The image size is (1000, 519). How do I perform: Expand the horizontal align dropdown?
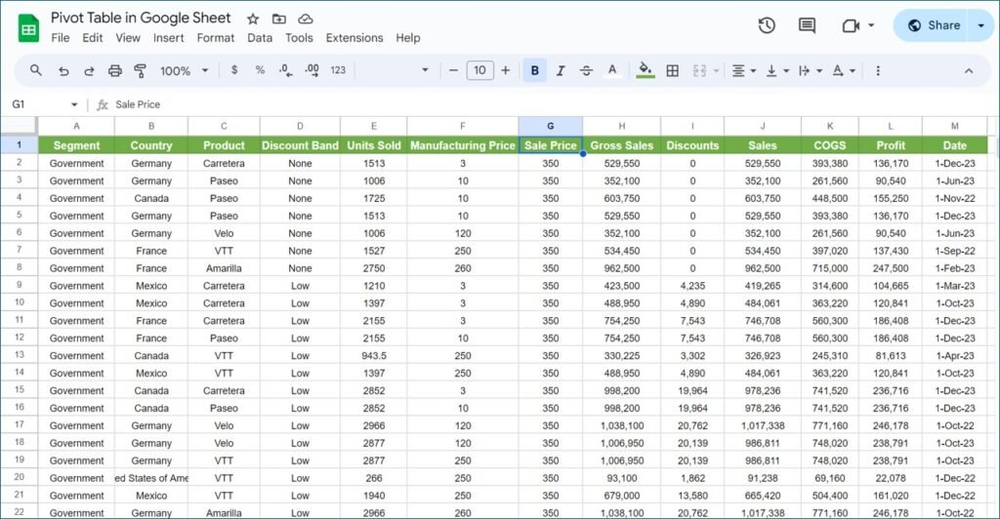pos(744,70)
